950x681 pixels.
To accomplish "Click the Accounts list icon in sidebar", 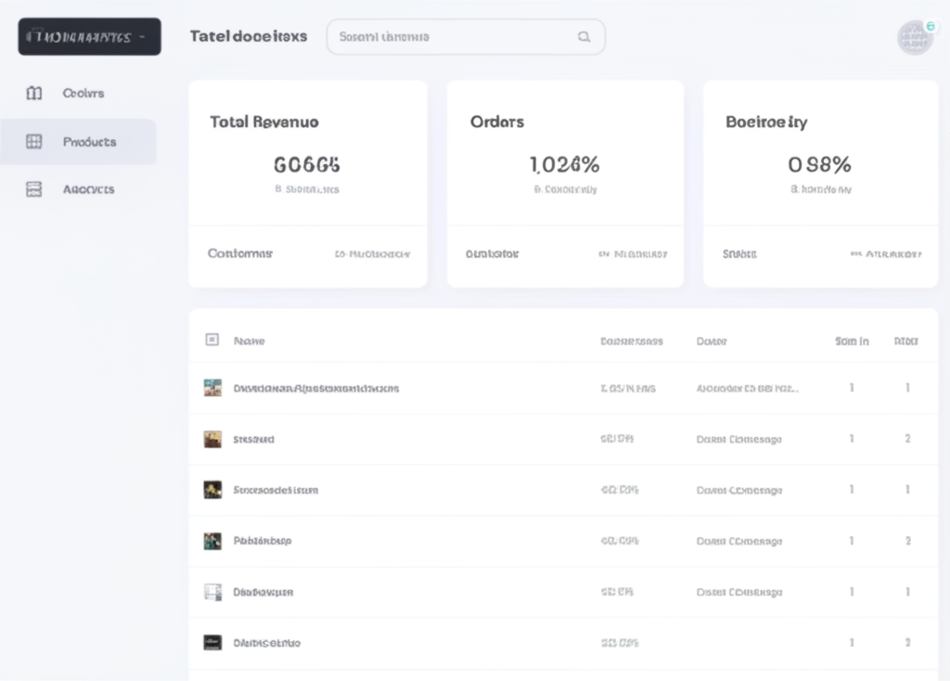I will coord(33,188).
